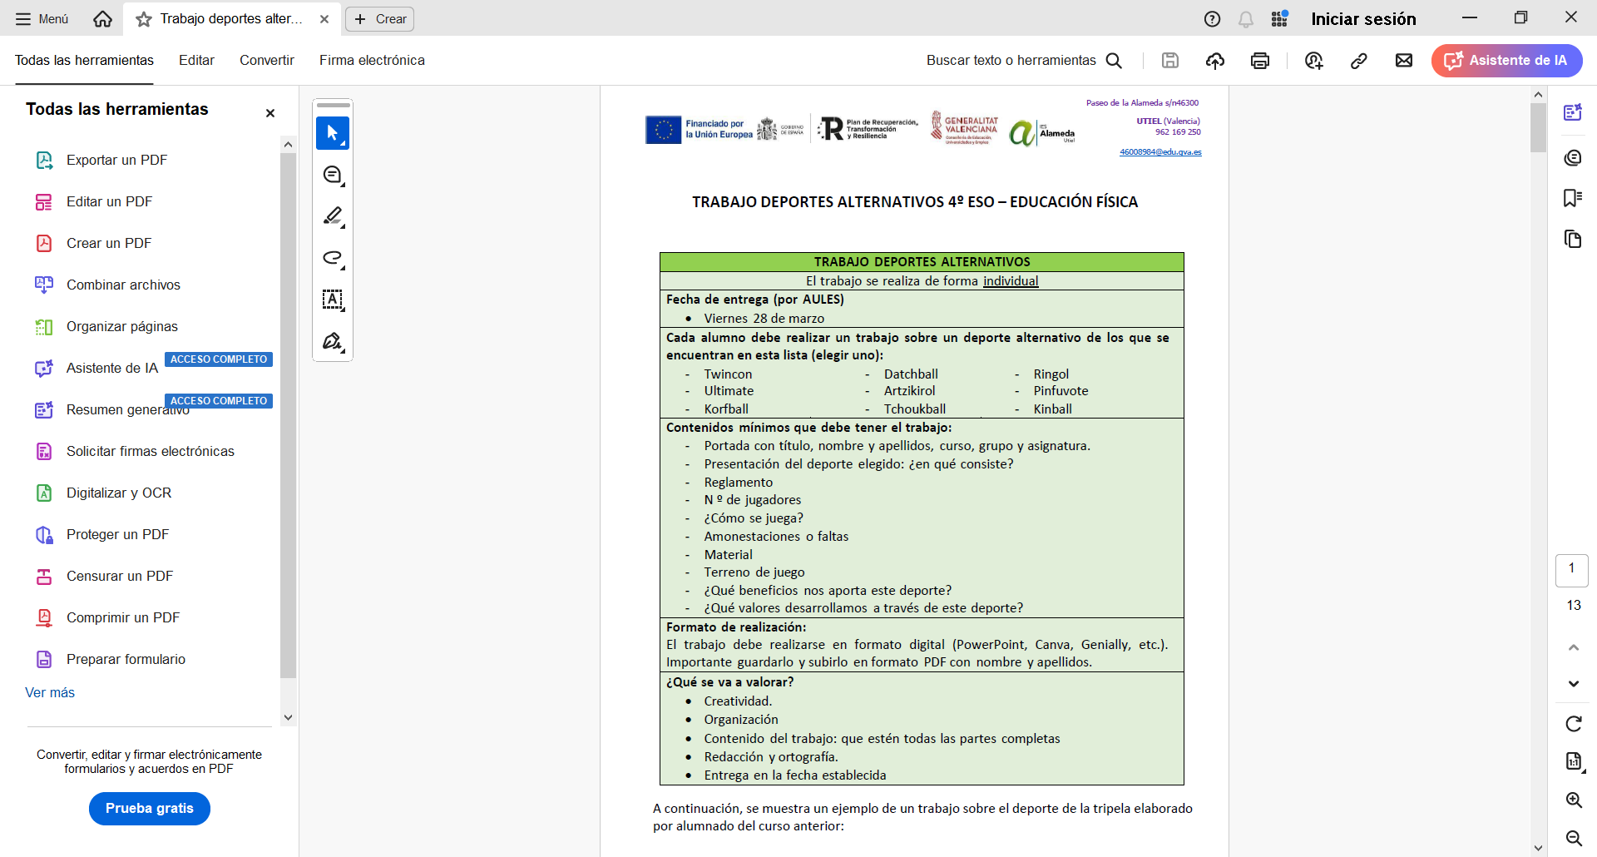1597x857 pixels.
Task: Open the Firma electrónica tab
Action: tap(372, 61)
